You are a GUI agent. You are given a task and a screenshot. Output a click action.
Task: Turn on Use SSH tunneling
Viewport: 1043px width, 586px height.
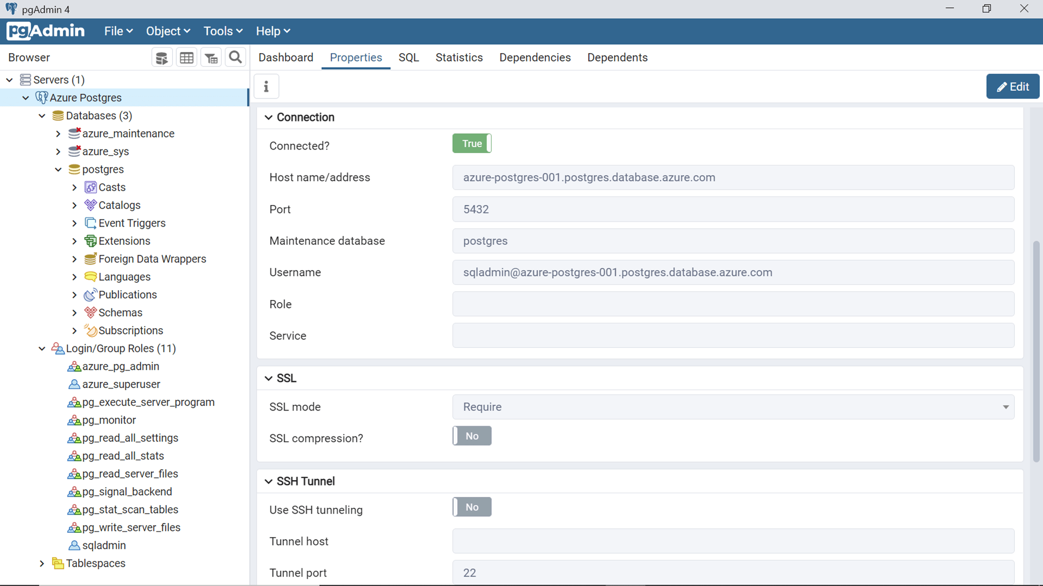(x=471, y=506)
